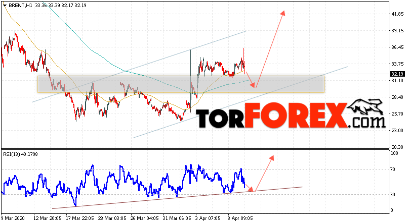Click the small RSI red down arrowhead
Image resolution: width=409 pixels, height=224 pixels.
[x=251, y=189]
